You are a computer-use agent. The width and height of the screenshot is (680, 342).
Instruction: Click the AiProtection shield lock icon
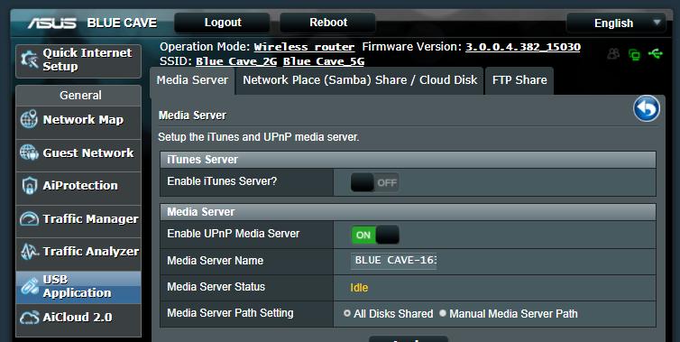(x=29, y=186)
